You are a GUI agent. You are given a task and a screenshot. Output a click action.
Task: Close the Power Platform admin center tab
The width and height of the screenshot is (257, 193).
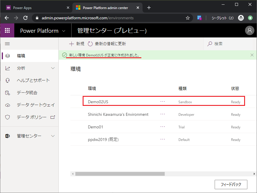coord(138,8)
